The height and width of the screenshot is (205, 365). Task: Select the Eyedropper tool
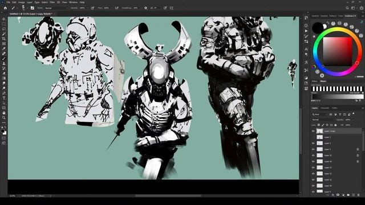click(x=4, y=48)
